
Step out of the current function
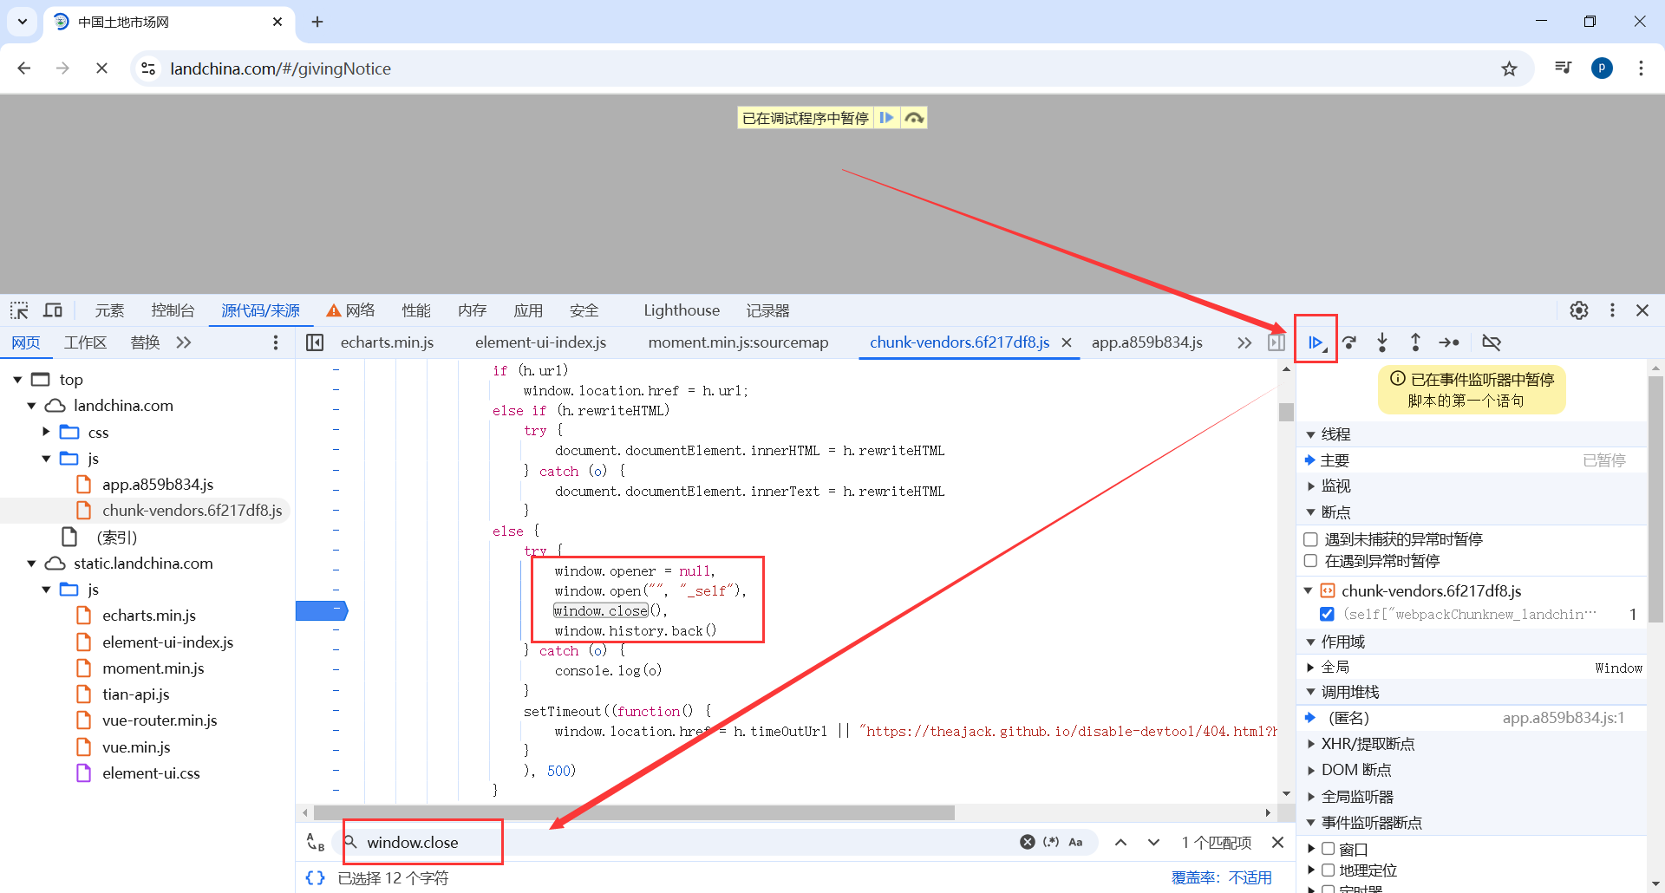click(x=1415, y=342)
